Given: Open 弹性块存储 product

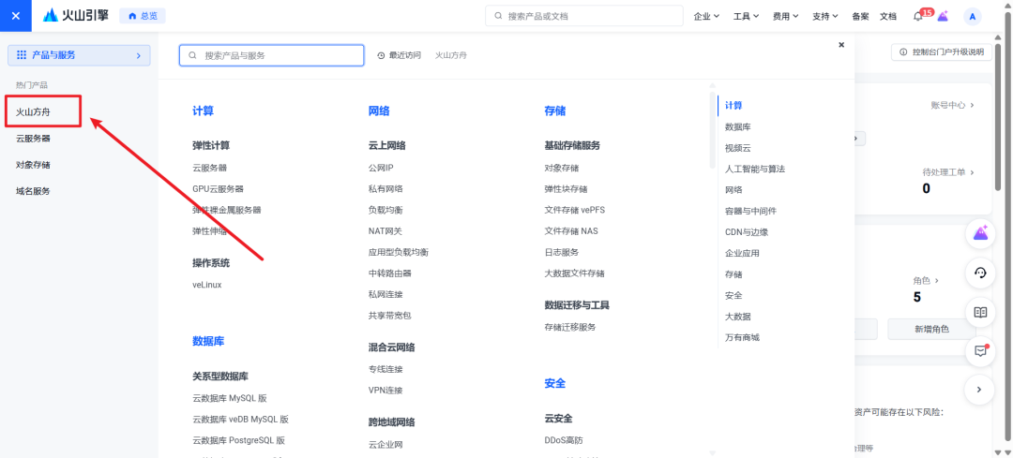Looking at the screenshot, I should click(566, 189).
